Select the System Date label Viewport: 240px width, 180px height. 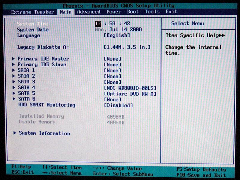click(x=33, y=29)
